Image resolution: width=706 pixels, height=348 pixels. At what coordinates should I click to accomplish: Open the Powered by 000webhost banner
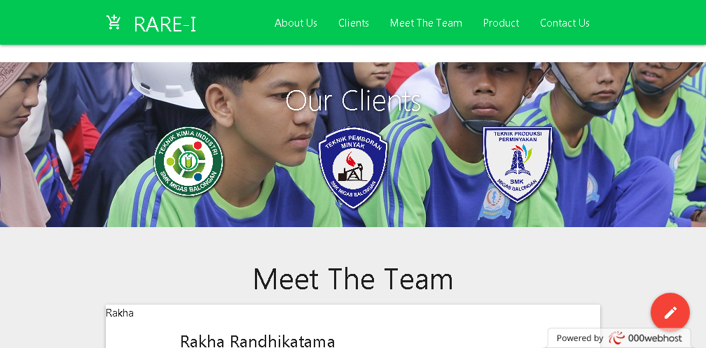tap(619, 338)
